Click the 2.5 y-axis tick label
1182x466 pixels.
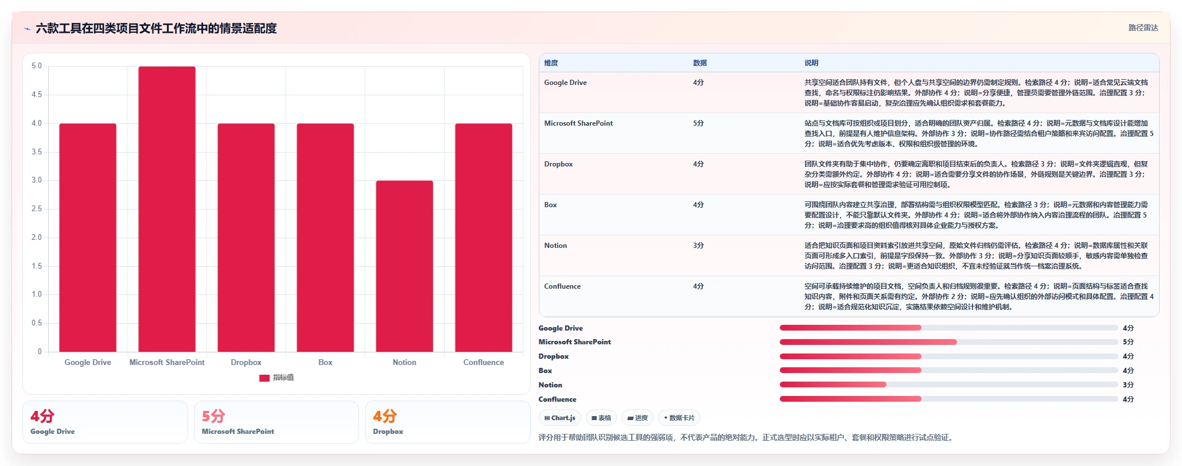[37, 209]
